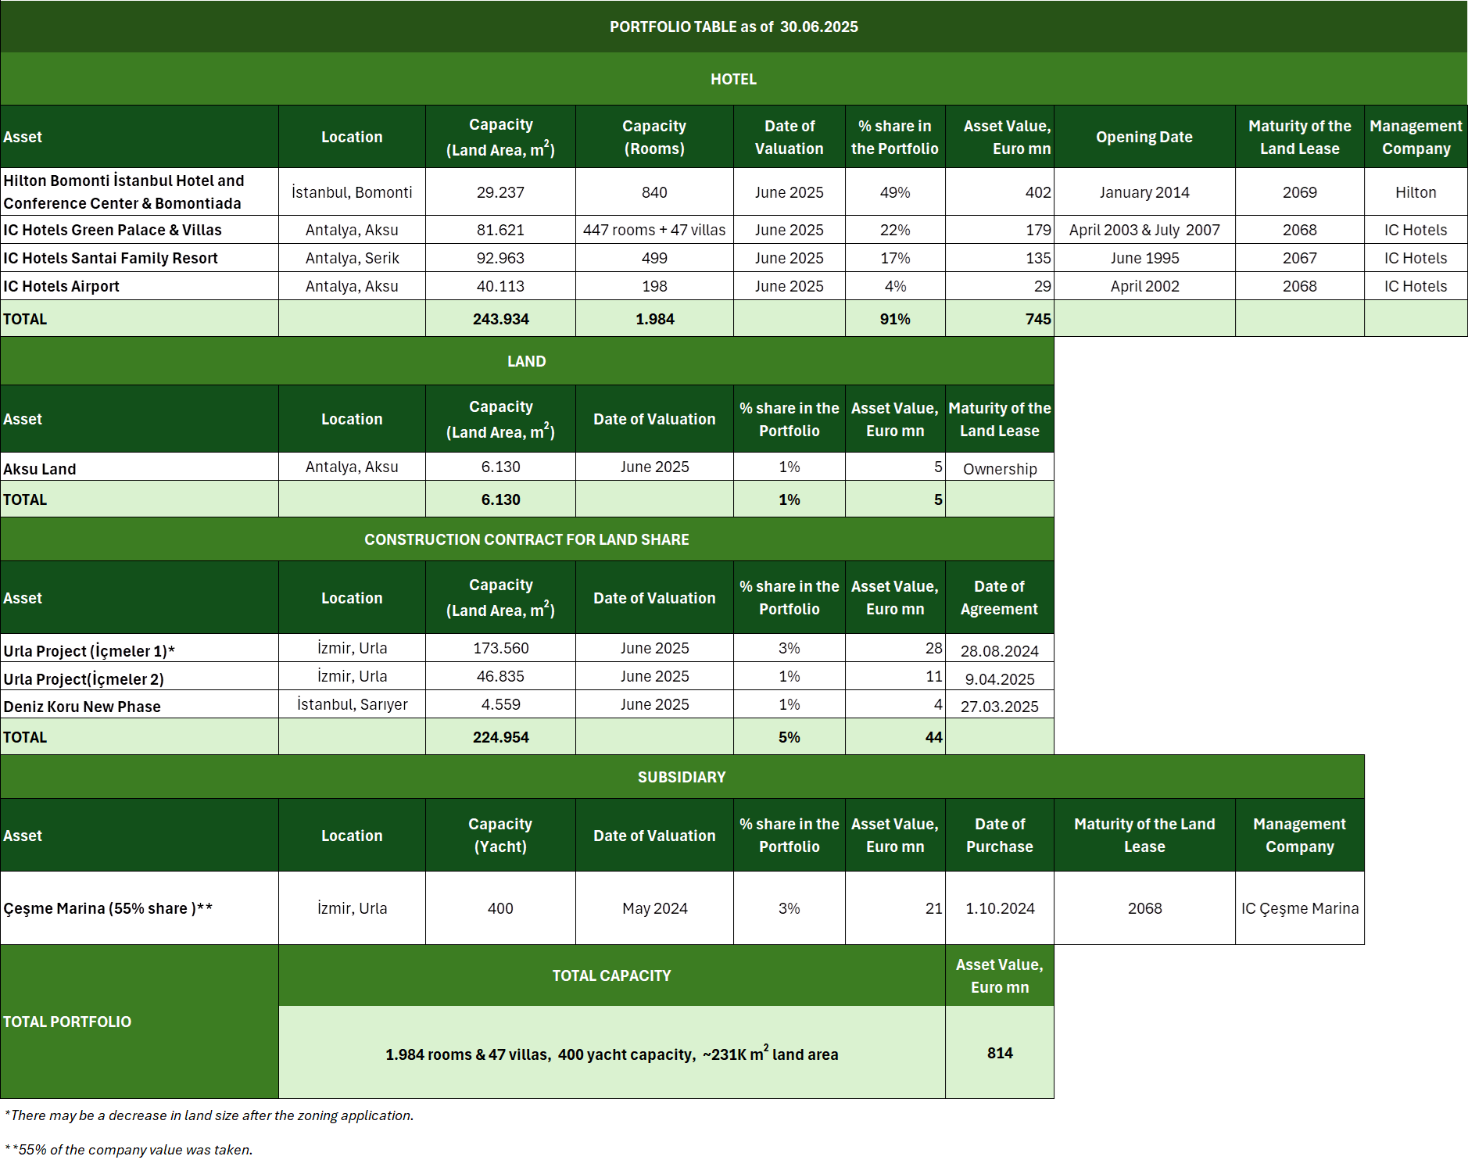Click CONSTRUCTION CONTRACT FOR LAND SHARE header
1468x1167 pixels.
(526, 539)
